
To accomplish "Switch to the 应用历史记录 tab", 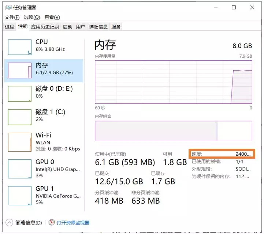I will (45, 27).
